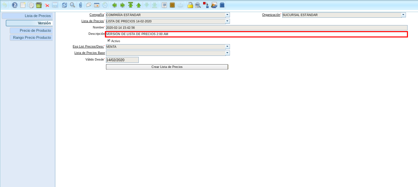Click the COMPAÑÍA ESTÁNDAR combo box text

point(123,15)
